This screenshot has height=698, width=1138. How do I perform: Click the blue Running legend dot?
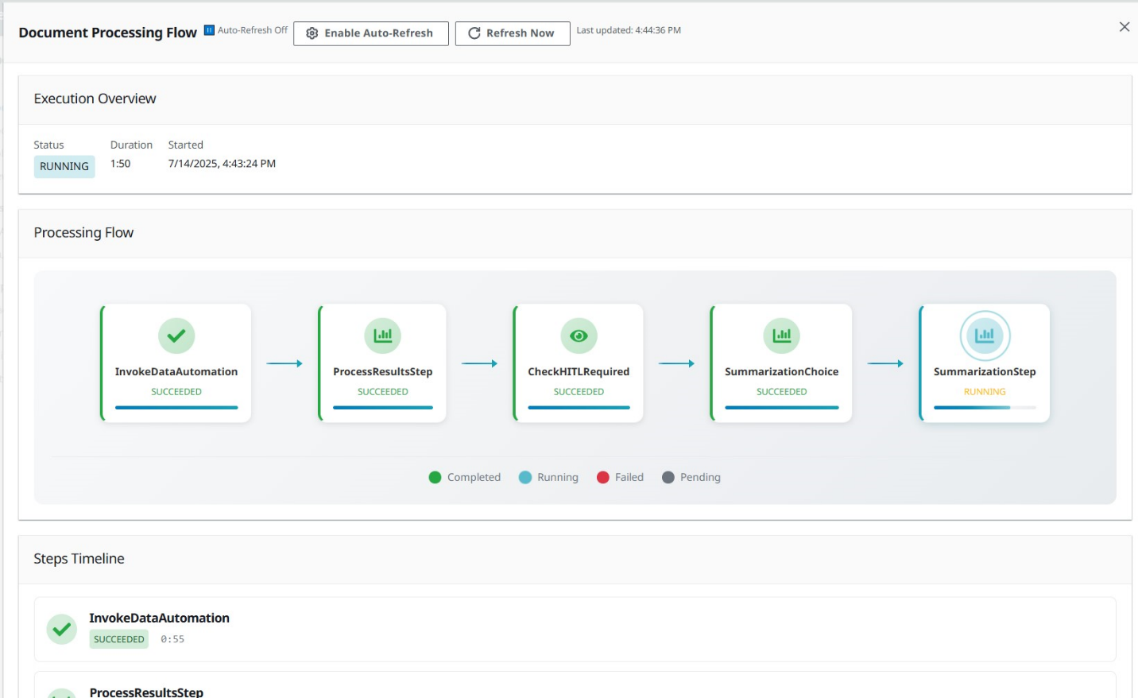coord(525,477)
